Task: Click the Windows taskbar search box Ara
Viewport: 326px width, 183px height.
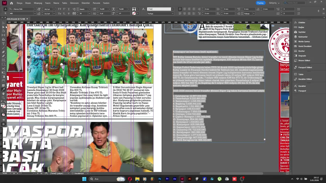Action: coord(107,179)
